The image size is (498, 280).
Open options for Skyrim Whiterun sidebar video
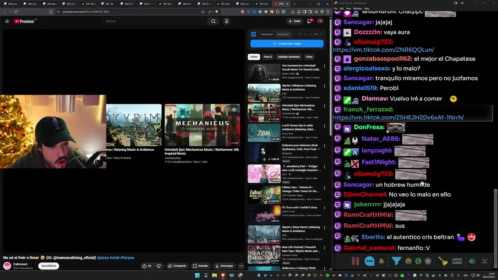pos(324,86)
